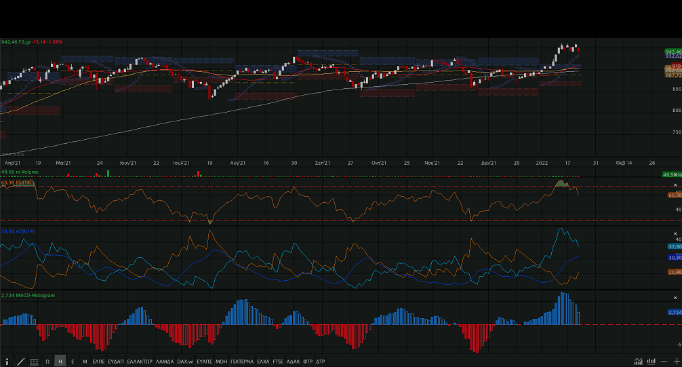This screenshot has height=367, width=682.
Task: Zoom in with the plus icon
Action: [677, 362]
